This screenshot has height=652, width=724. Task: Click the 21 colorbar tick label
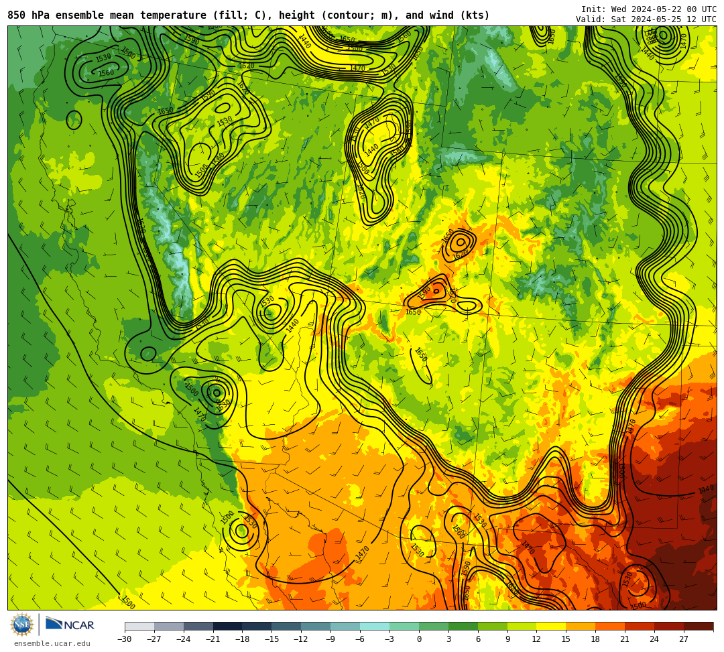pyautogui.click(x=625, y=639)
